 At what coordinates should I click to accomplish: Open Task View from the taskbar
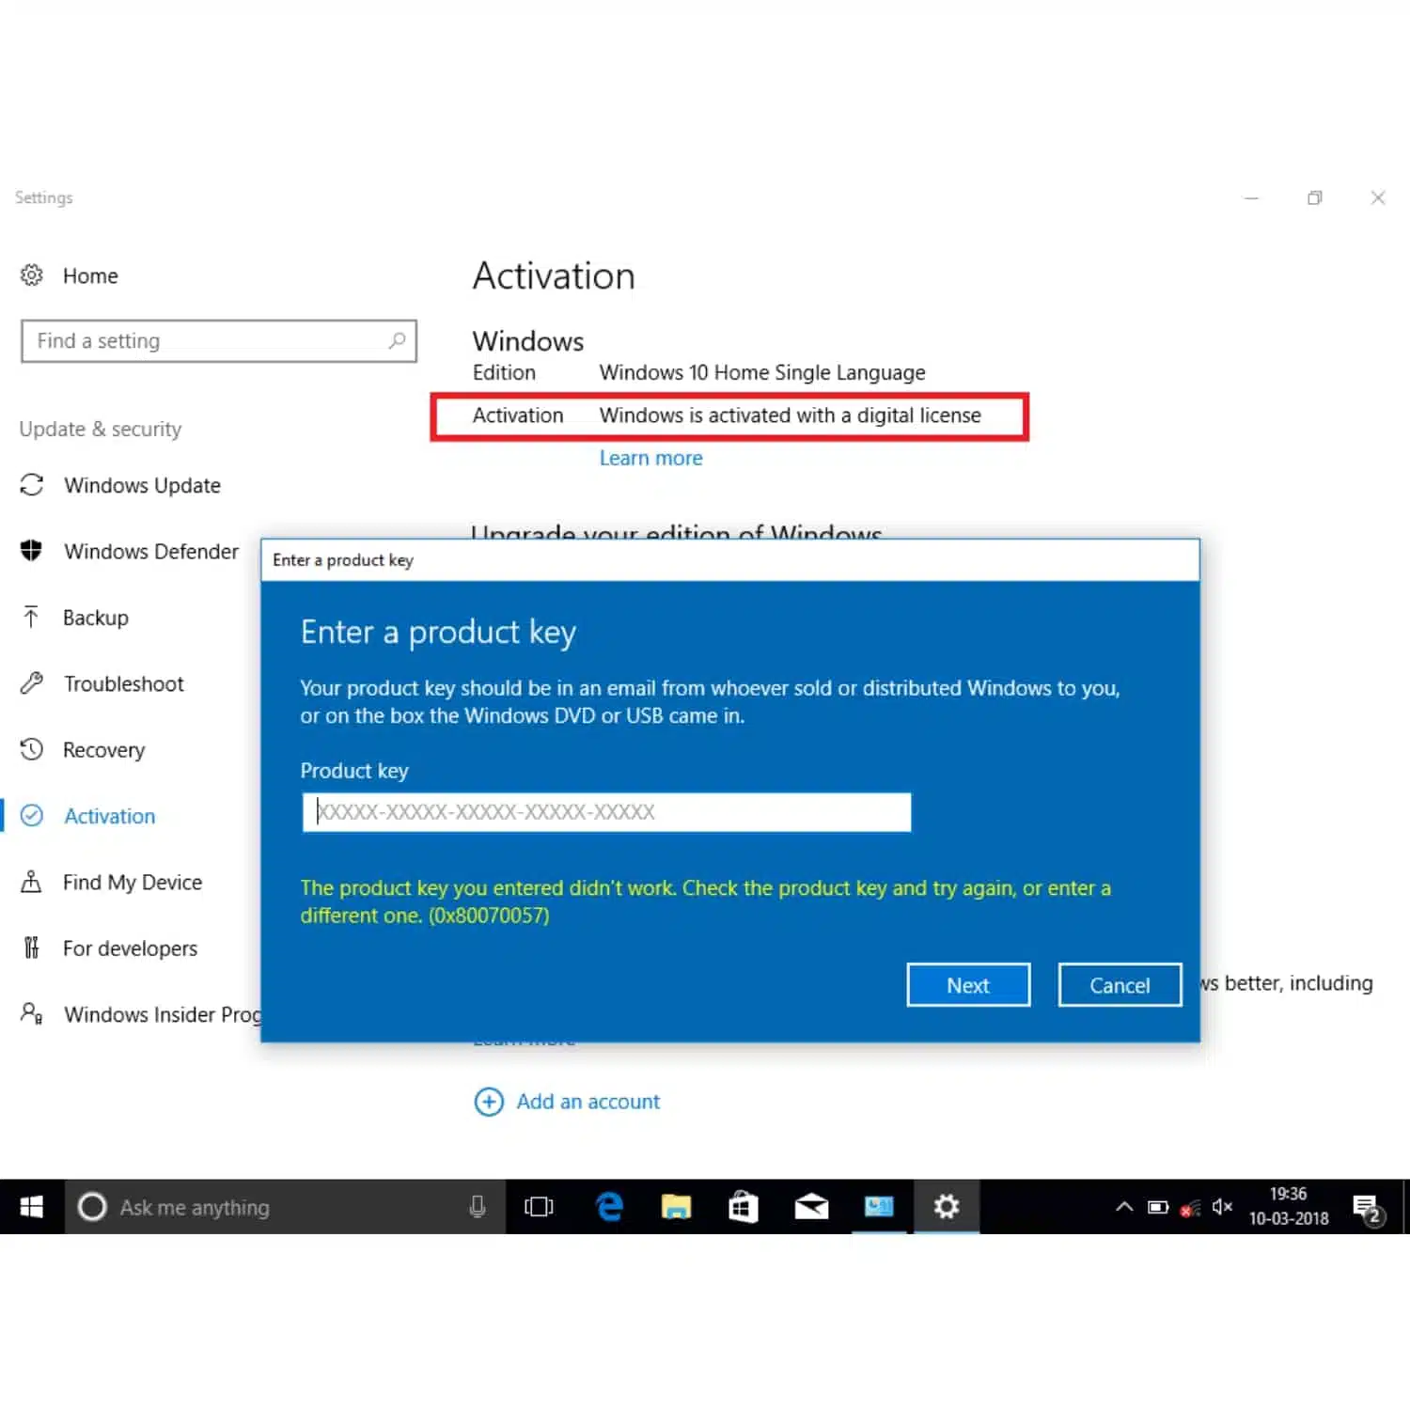click(539, 1207)
